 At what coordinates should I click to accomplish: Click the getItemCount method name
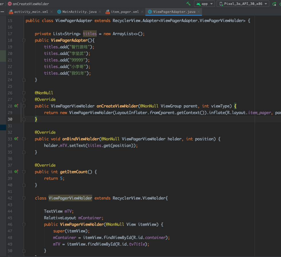pos(74,172)
